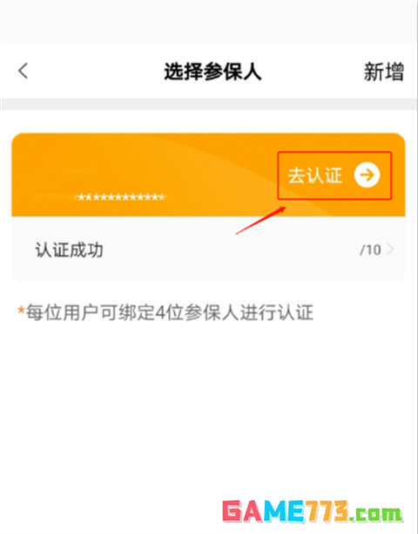Click the red asterisk before the note

21,311
